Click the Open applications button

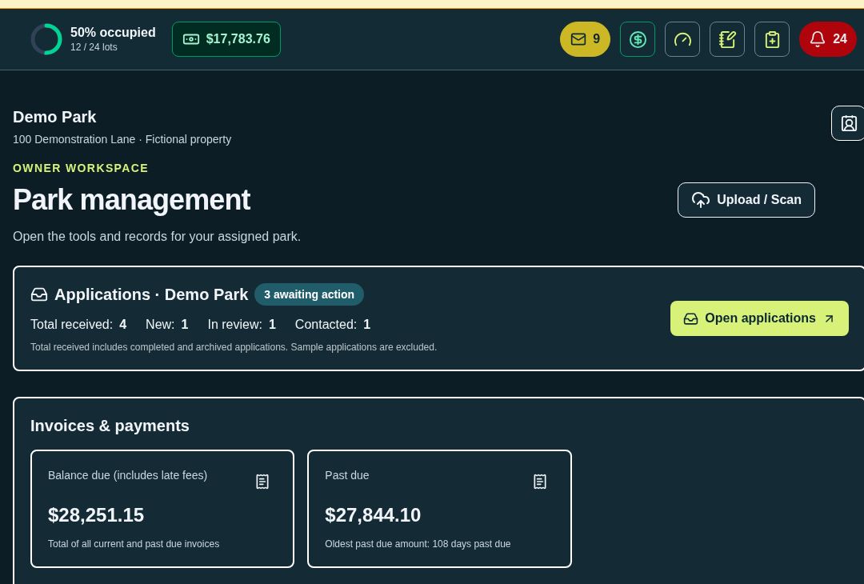pyautogui.click(x=759, y=318)
